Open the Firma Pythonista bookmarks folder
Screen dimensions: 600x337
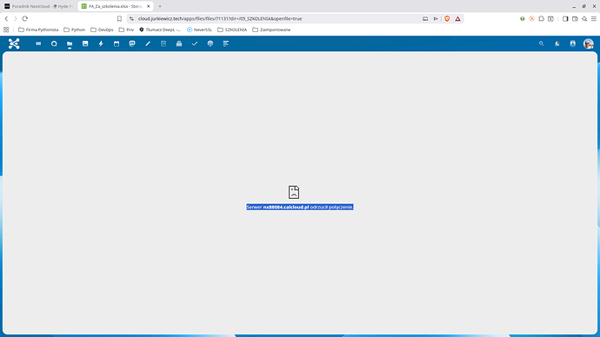[38, 30]
